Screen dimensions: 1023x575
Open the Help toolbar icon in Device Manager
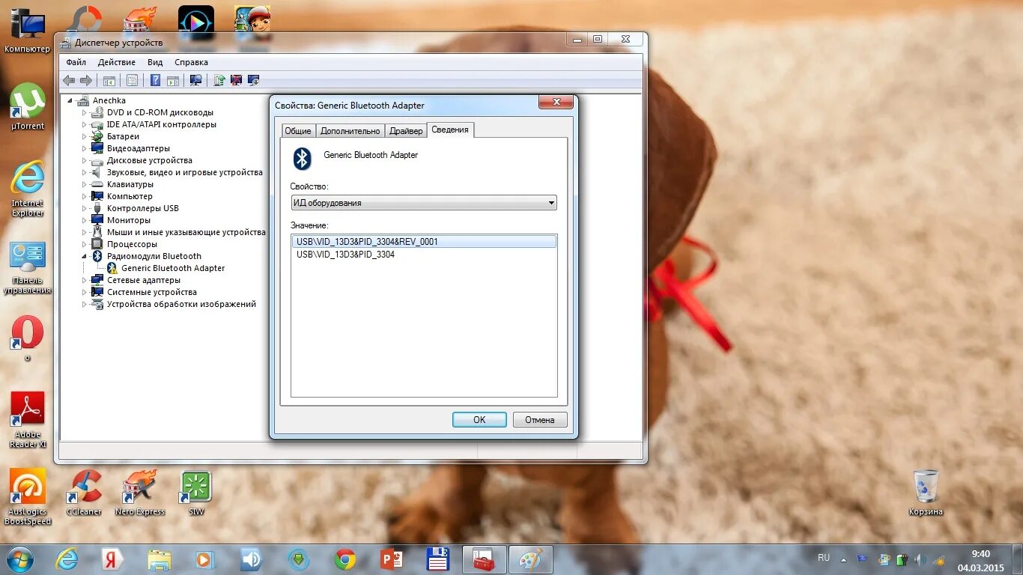pos(155,80)
